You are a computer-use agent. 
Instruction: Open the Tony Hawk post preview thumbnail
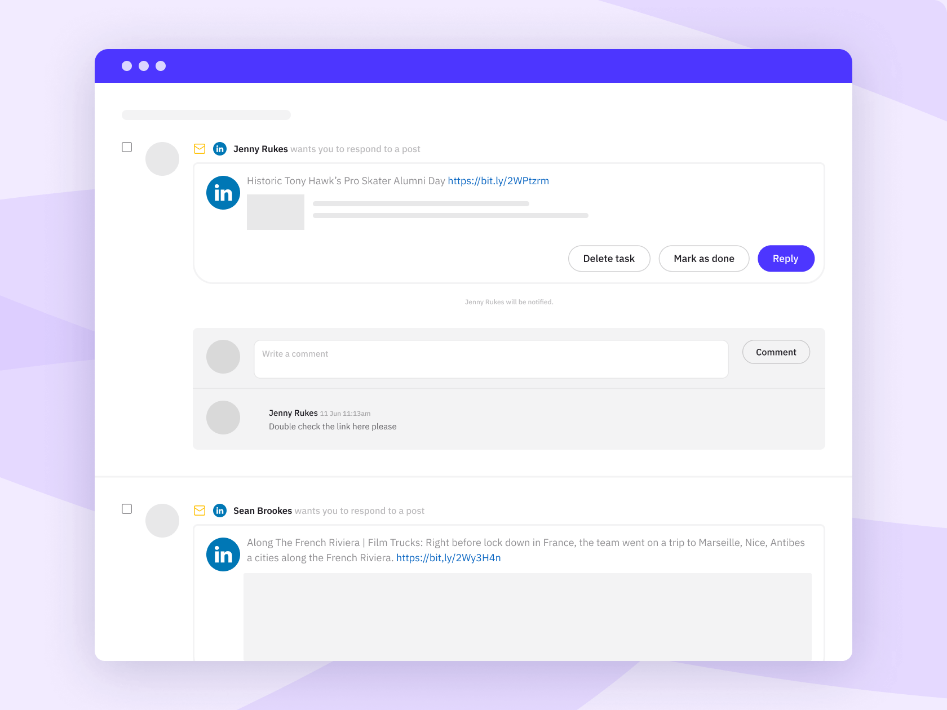[x=276, y=212]
